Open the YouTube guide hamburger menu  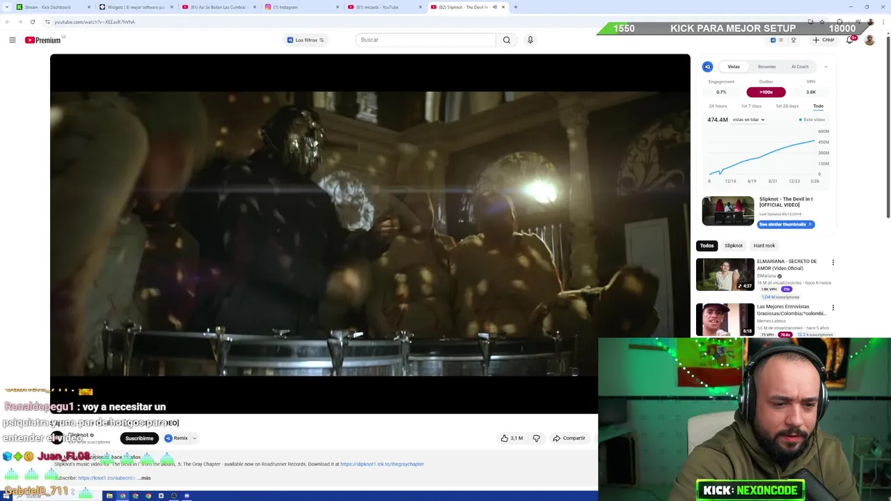point(13,40)
